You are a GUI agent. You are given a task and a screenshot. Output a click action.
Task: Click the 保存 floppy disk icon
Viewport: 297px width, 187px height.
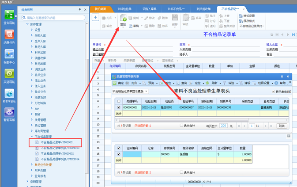pos(175,18)
